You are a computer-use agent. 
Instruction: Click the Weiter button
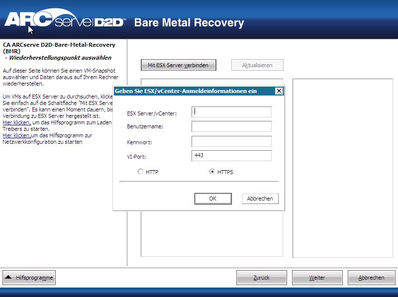click(x=317, y=278)
